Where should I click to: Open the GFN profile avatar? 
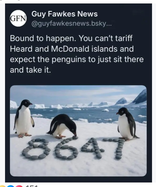pos(18,18)
